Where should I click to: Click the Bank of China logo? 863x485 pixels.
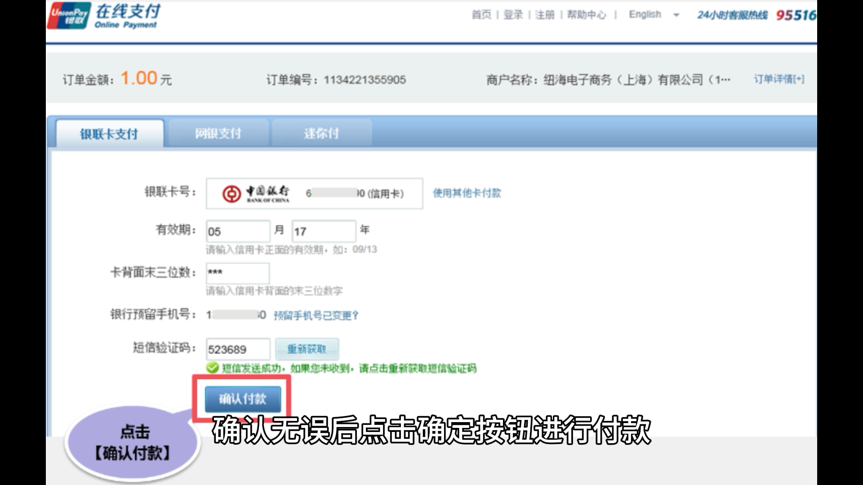(256, 194)
